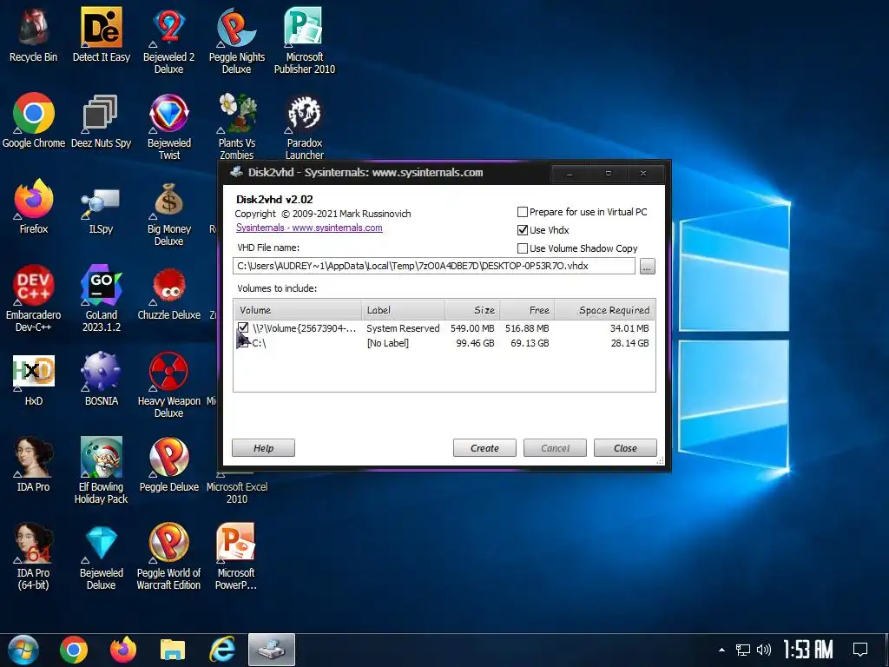Select Elf Bowling Holiday Pack icon

pos(101,471)
